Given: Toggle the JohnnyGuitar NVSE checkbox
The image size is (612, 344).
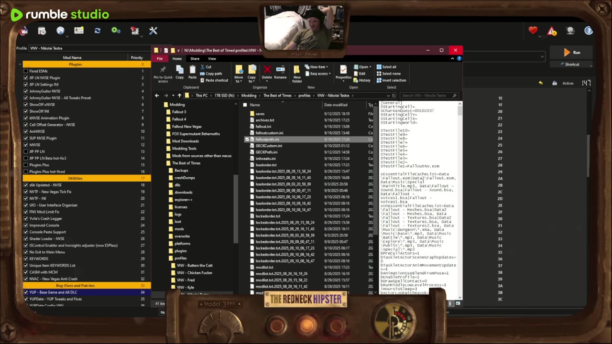Looking at the screenshot, I should 25,91.
